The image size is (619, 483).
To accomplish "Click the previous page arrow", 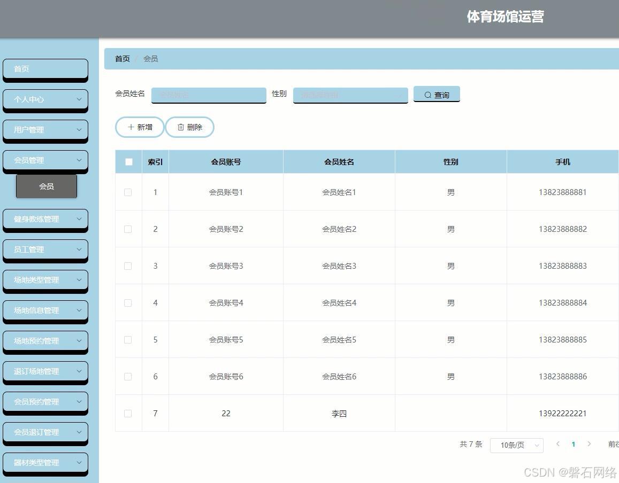I will [558, 444].
